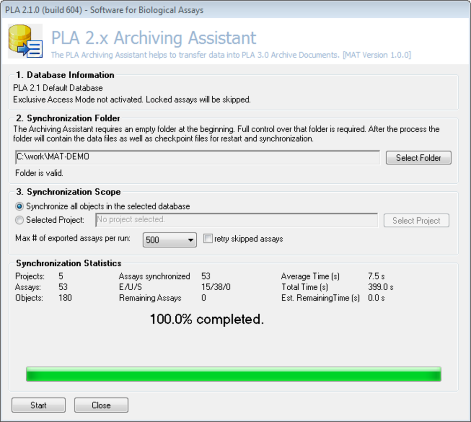Select "Synchronize all objects in the selected database"
The height and width of the screenshot is (422, 471).
[19, 206]
